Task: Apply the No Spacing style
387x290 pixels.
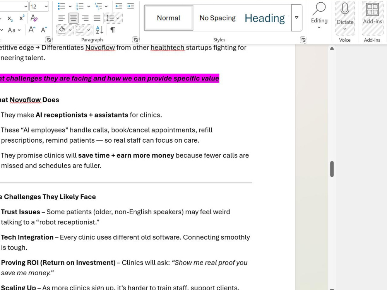Action: (x=217, y=18)
